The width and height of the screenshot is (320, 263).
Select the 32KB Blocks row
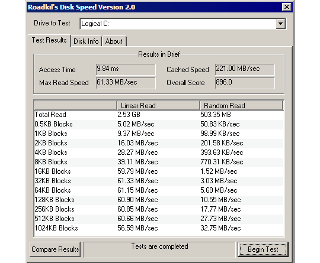pos(159,181)
